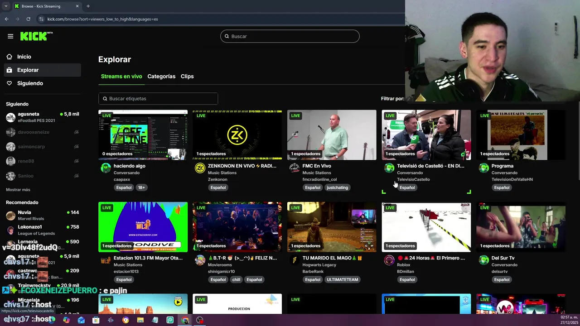The height and width of the screenshot is (326, 580).
Task: Open OBS Studio from the taskbar
Action: click(x=200, y=320)
